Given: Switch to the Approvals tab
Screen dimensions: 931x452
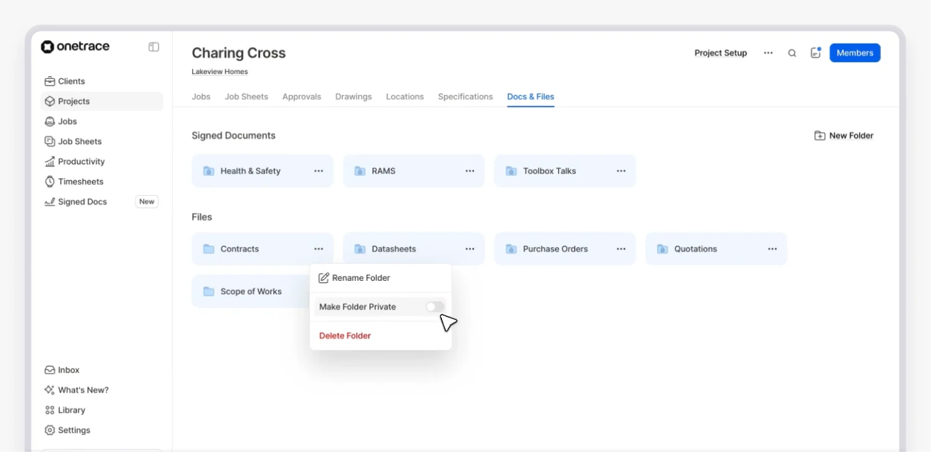Looking at the screenshot, I should click(x=301, y=97).
